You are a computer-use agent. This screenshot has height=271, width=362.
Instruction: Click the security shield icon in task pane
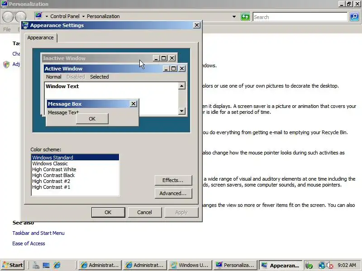click(6, 64)
